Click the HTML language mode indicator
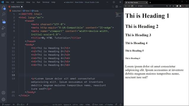 pos(88,105)
